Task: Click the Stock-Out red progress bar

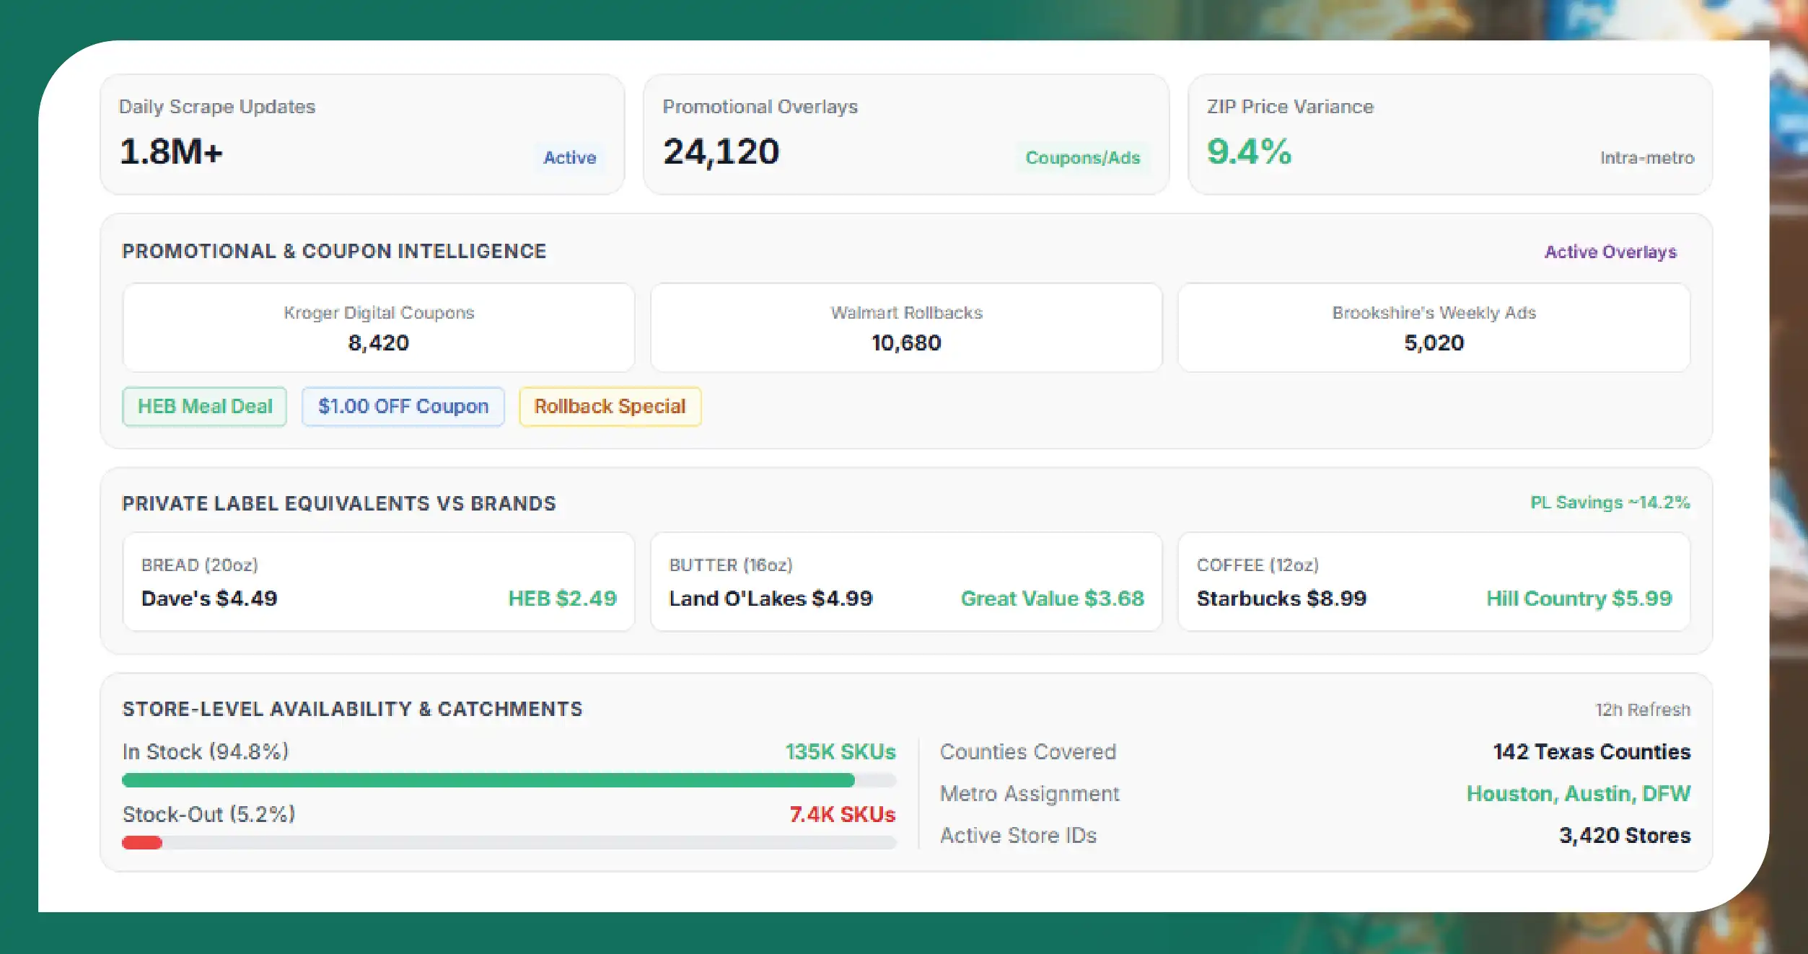Action: pyautogui.click(x=142, y=842)
